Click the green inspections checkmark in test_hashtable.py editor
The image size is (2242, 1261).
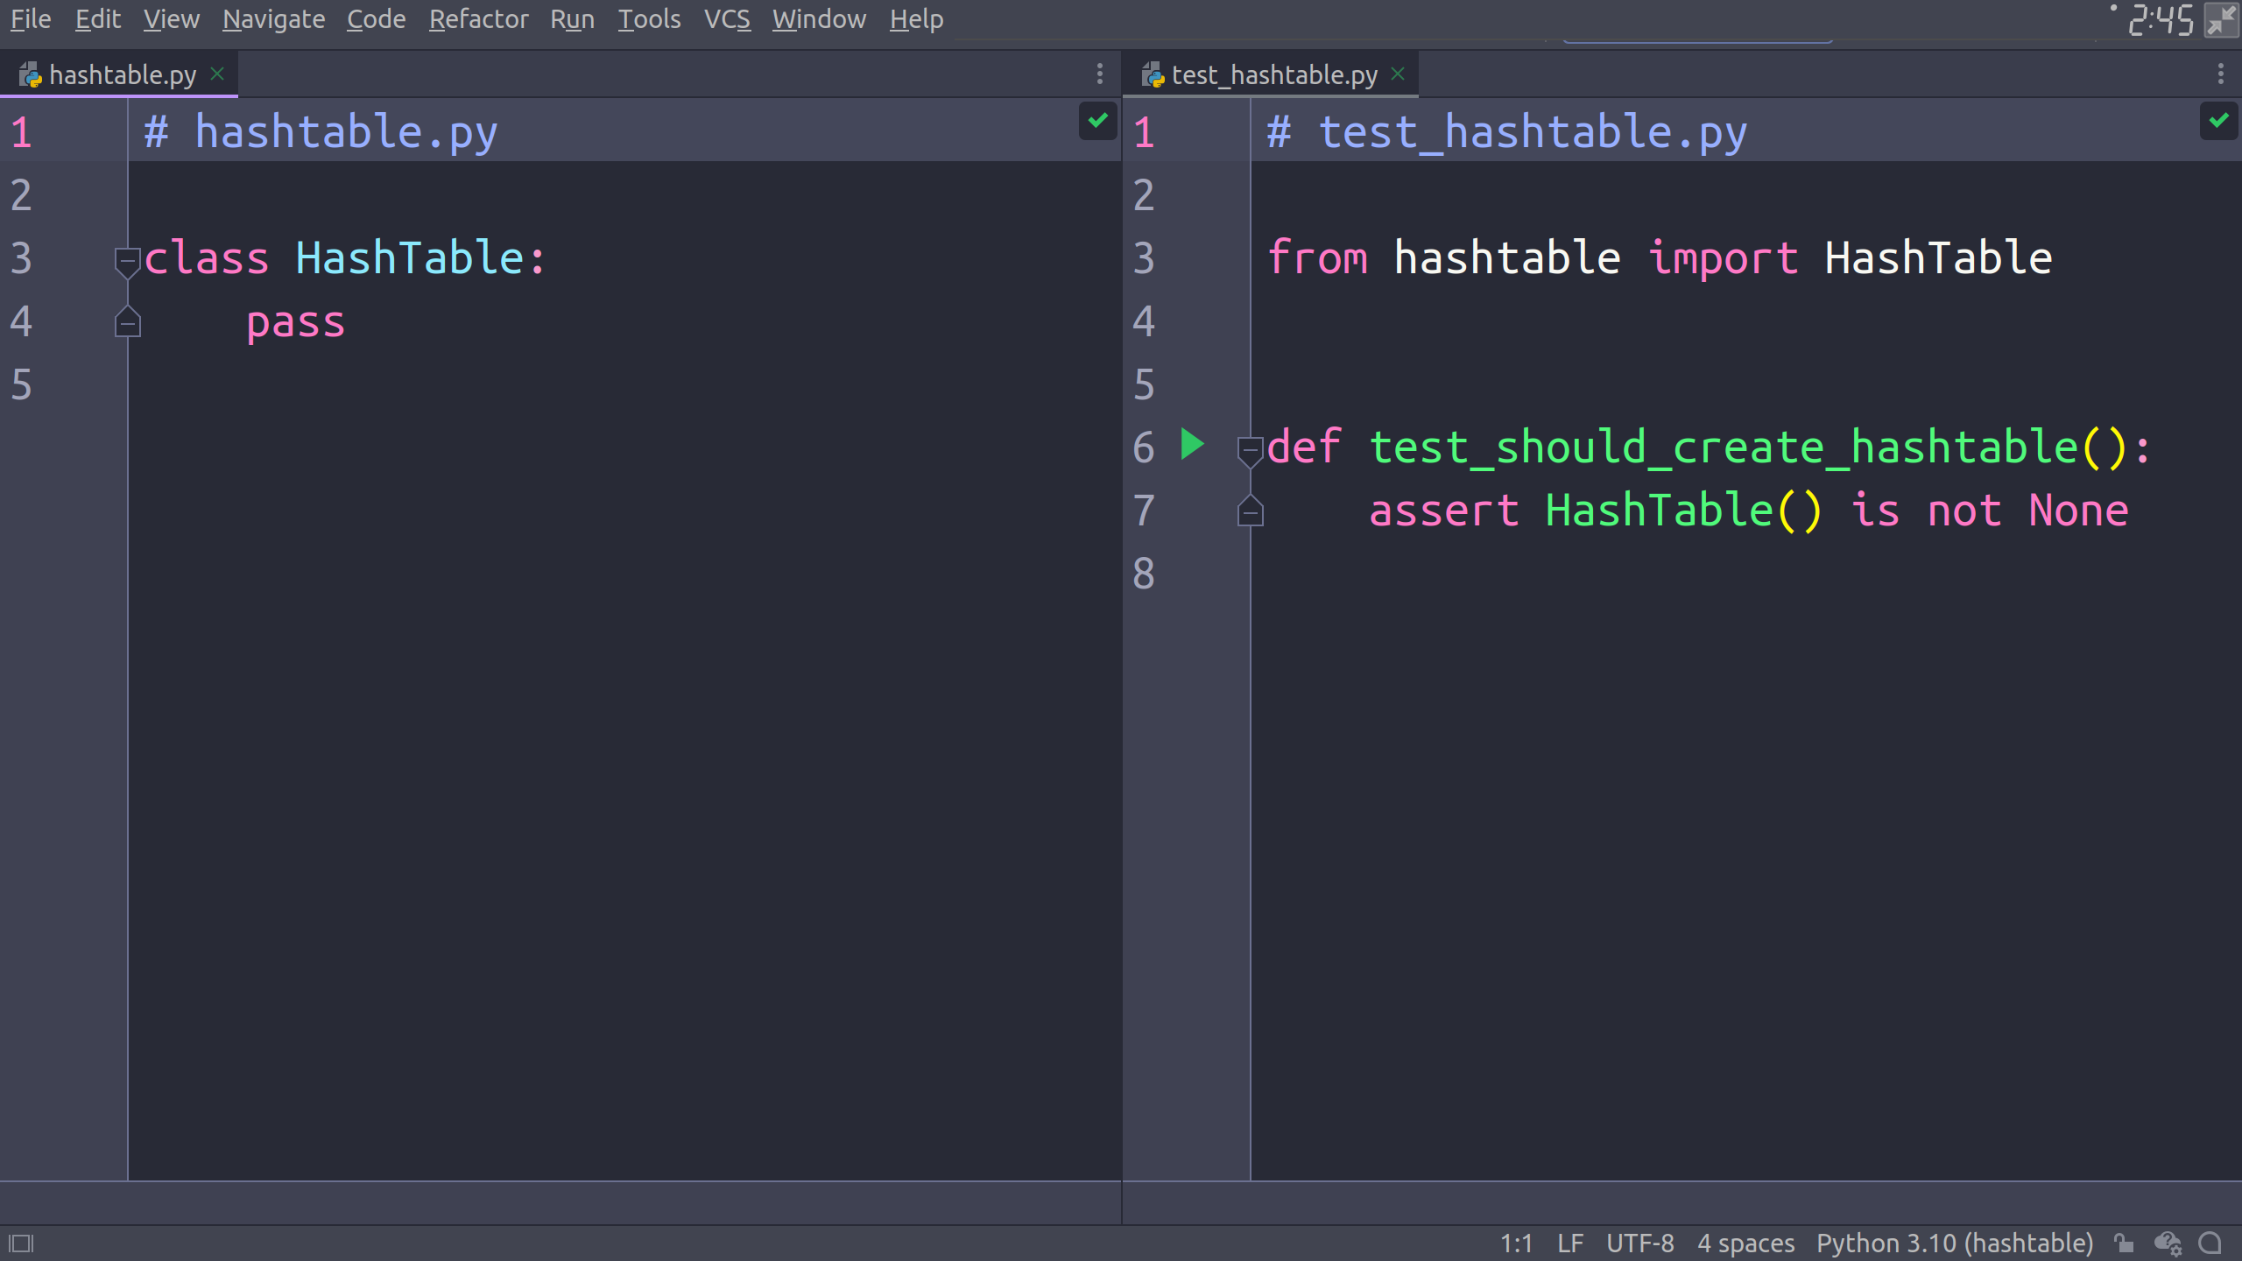2217,121
